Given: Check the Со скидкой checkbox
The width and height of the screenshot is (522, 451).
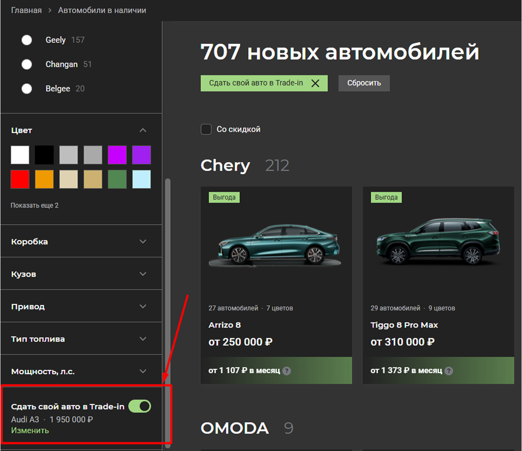Looking at the screenshot, I should click(x=206, y=129).
